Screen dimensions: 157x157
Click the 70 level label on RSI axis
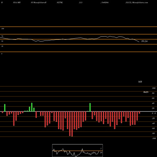pyautogui.click(x=2, y=36)
